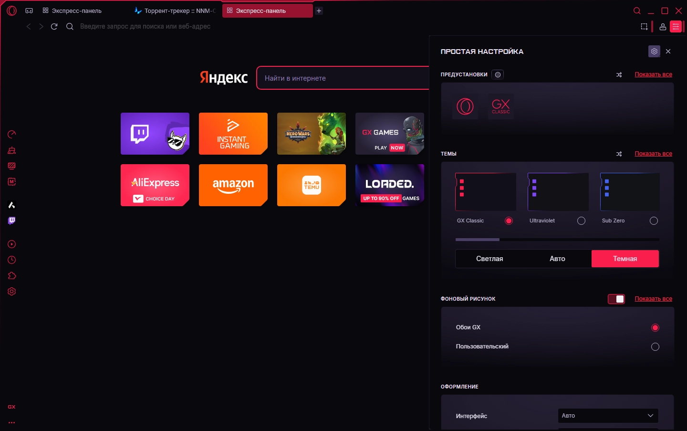Select the Обои GX radio option
The image size is (687, 431).
[655, 327]
